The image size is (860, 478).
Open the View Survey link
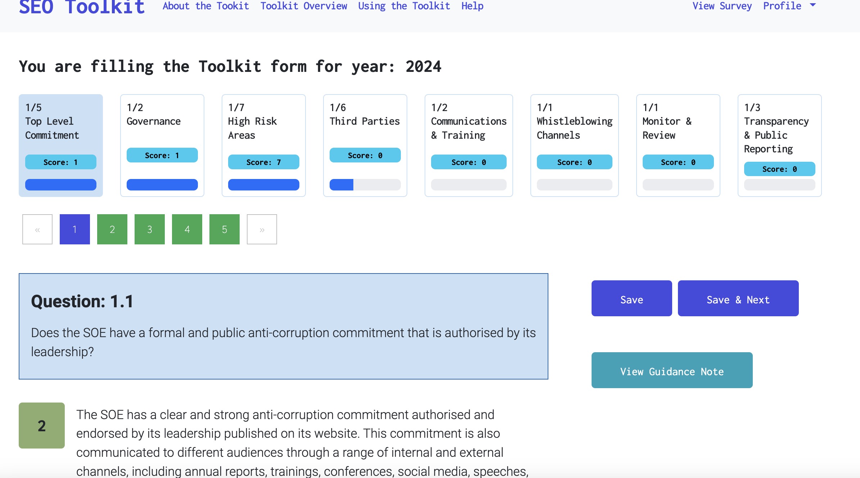(x=722, y=6)
